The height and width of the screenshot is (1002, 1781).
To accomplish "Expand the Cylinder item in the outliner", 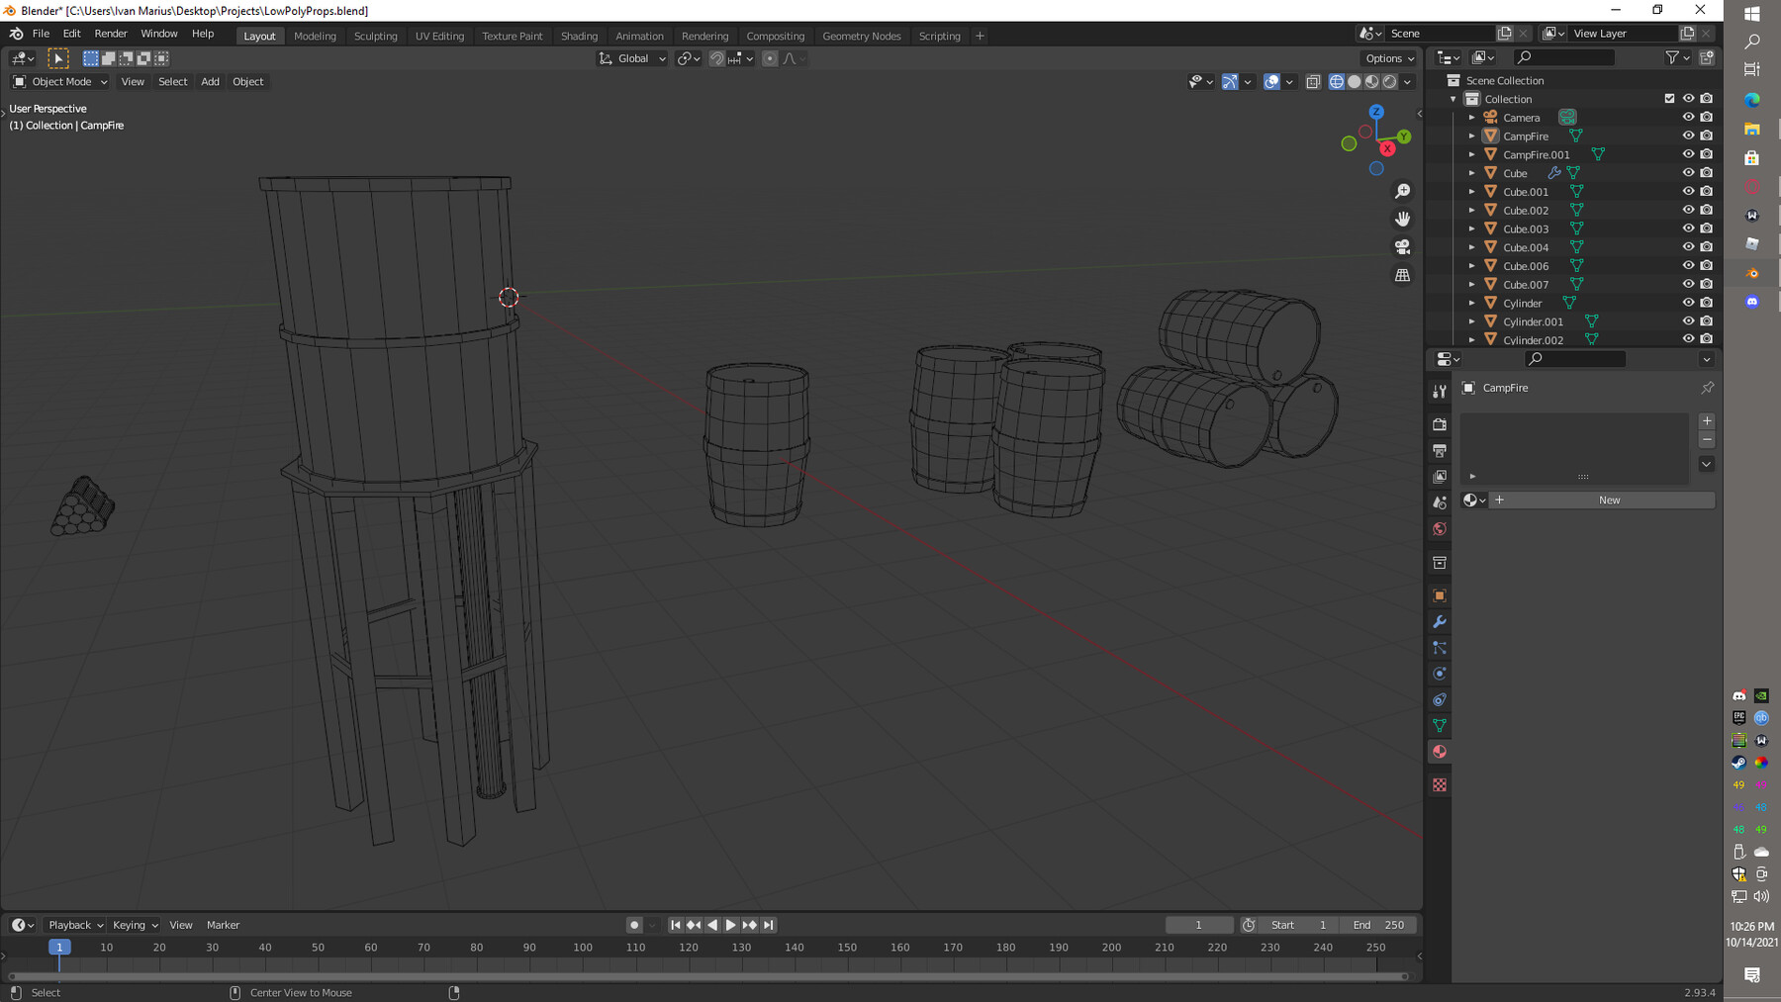I will (x=1473, y=303).
